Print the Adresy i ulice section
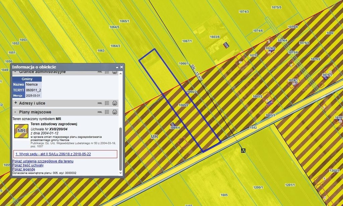The height and width of the screenshot is (206, 343). (115, 103)
